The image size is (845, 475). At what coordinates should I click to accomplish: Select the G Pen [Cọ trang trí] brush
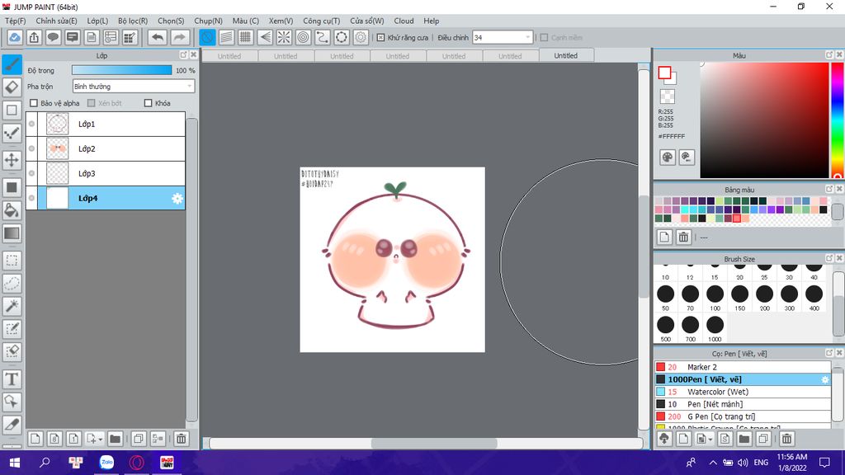[744, 416]
